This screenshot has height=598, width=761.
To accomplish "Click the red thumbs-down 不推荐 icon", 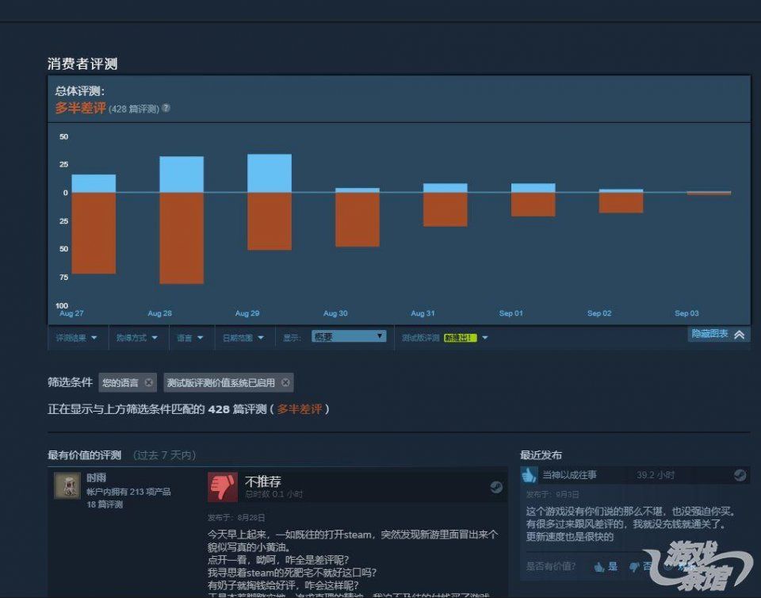I will click(x=223, y=487).
